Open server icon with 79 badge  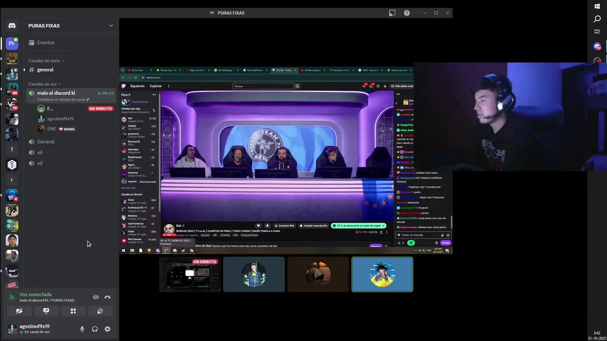[12, 104]
